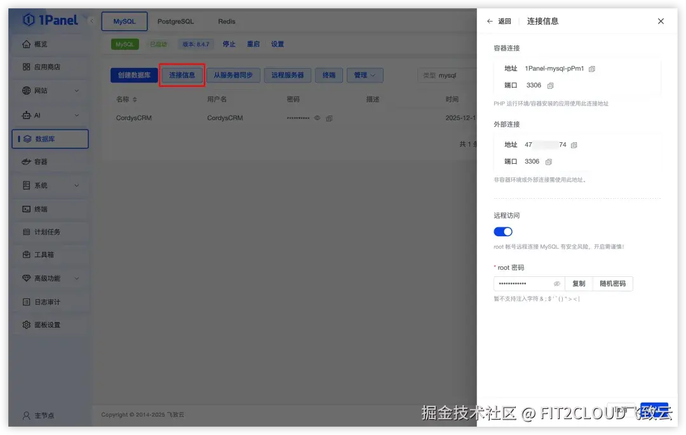Image resolution: width=686 pixels, height=435 pixels.
Task: Collapse the sidebar with the arrow icon
Action: (x=91, y=20)
